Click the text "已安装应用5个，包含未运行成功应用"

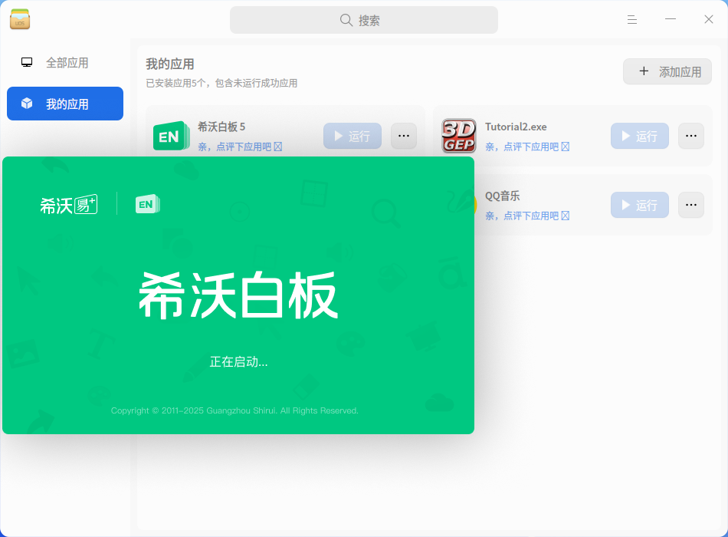click(x=221, y=83)
